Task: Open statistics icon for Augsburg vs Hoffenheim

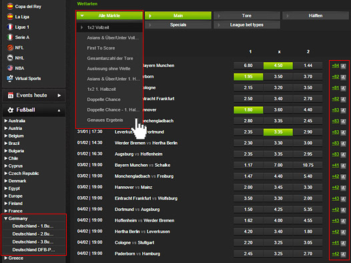Action: pos(343,155)
